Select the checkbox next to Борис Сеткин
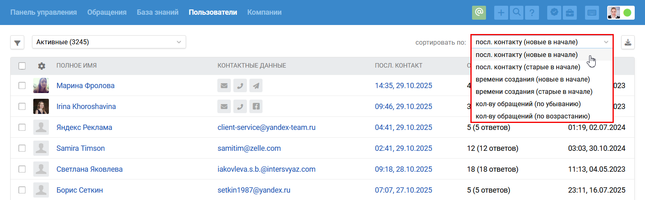The image size is (645, 200). pos(22,190)
